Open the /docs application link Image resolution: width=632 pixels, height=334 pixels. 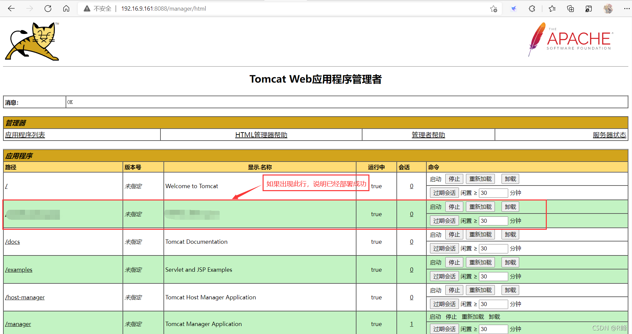pyautogui.click(x=12, y=241)
